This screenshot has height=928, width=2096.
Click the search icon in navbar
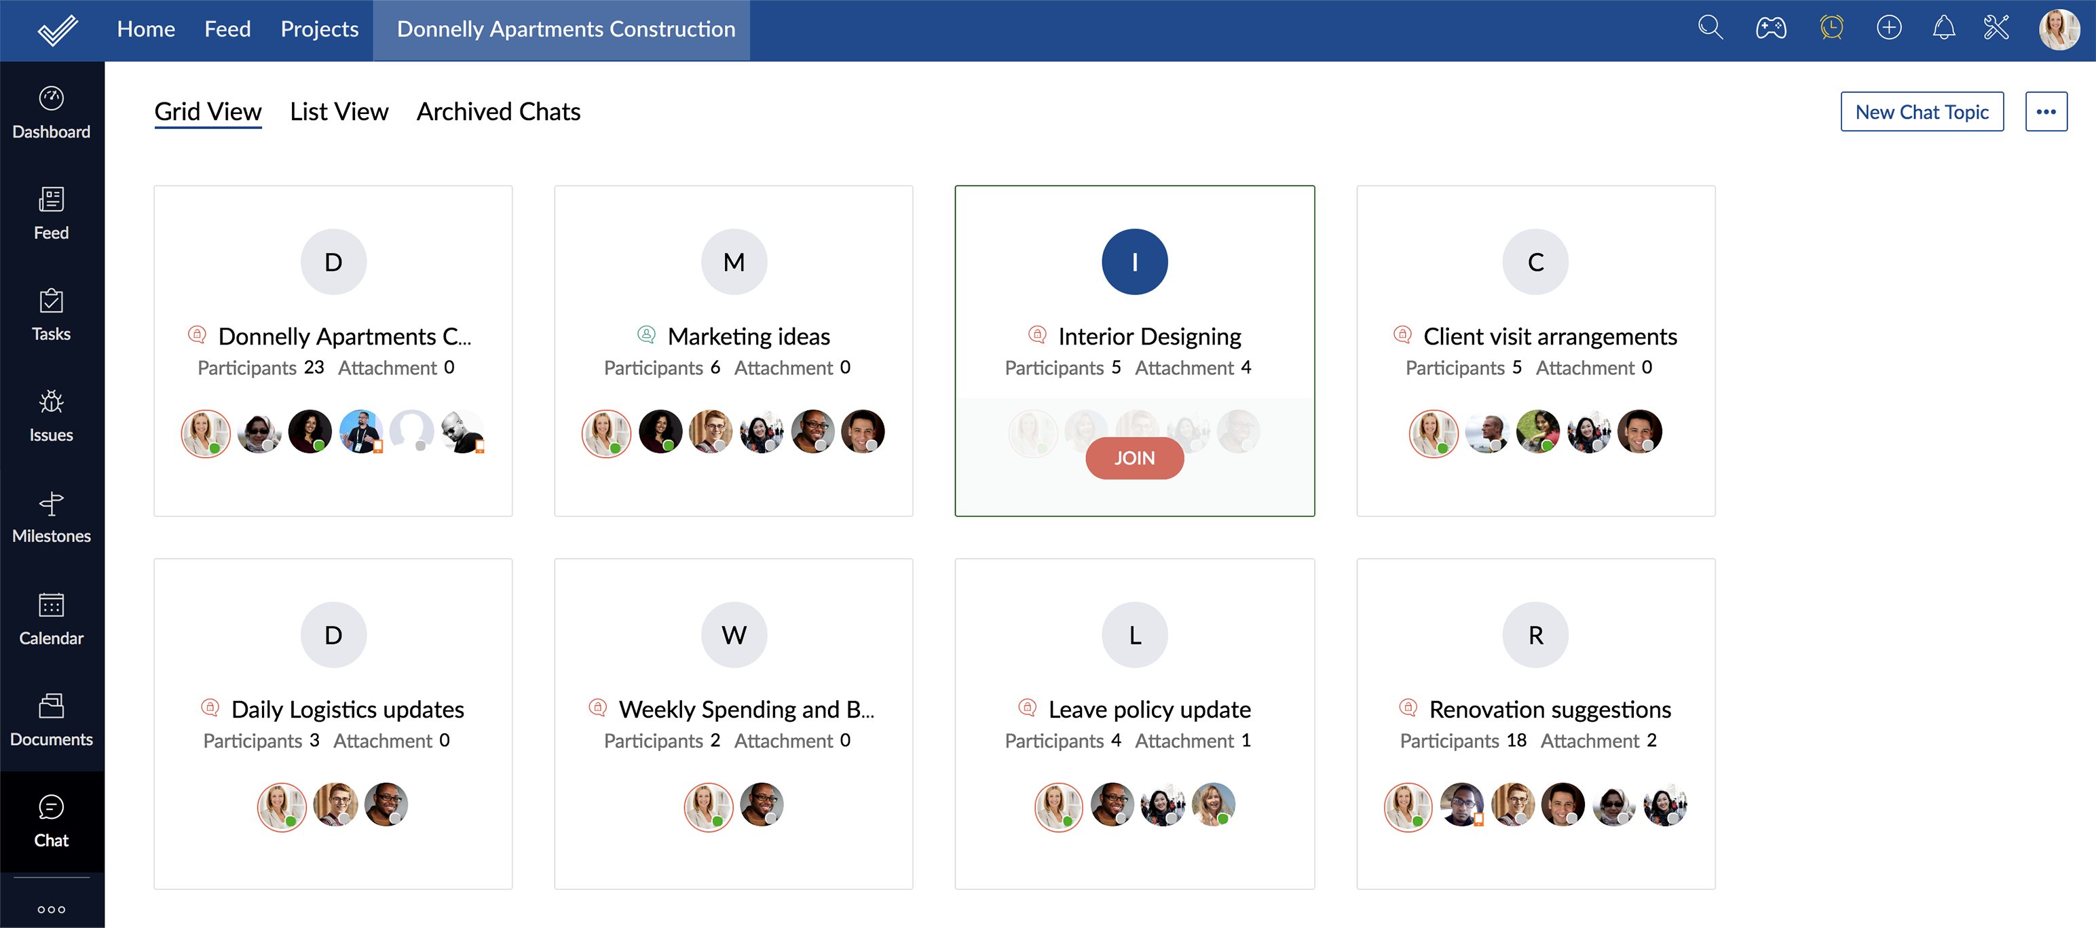tap(1711, 26)
